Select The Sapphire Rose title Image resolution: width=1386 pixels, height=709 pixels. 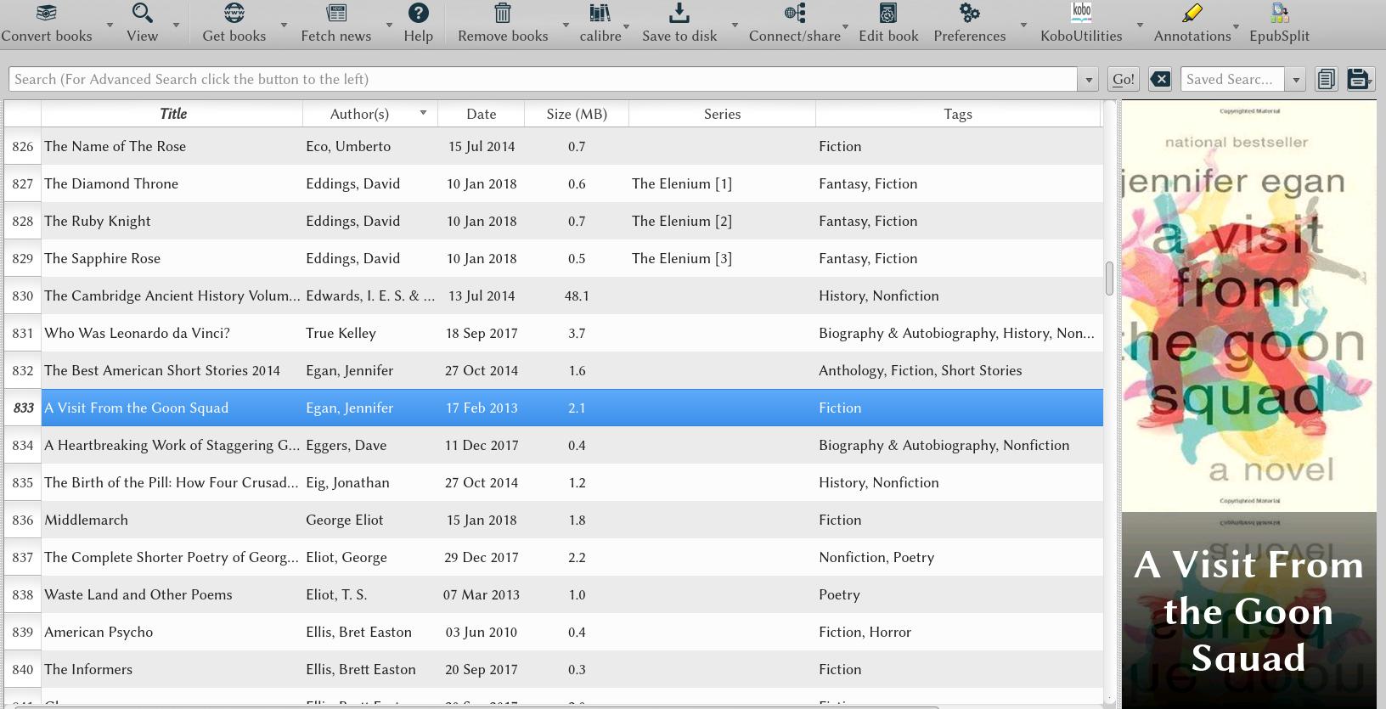pyautogui.click(x=102, y=258)
